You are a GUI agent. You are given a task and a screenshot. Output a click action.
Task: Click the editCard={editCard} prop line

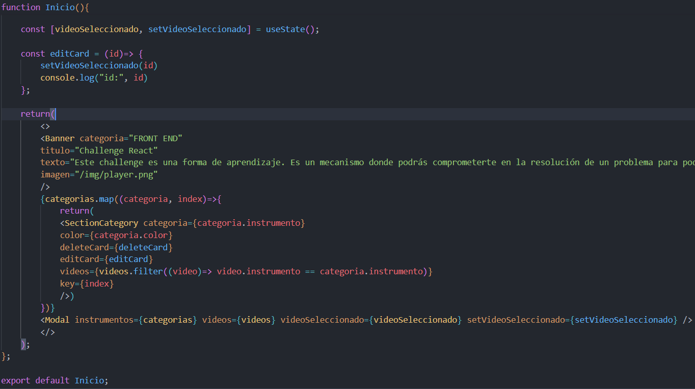pyautogui.click(x=106, y=260)
